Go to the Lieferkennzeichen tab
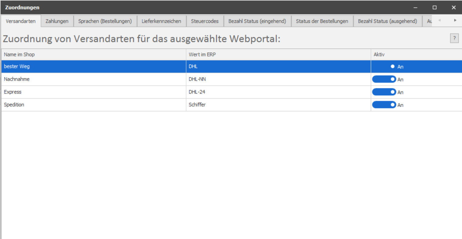The height and width of the screenshot is (239, 462). [161, 21]
